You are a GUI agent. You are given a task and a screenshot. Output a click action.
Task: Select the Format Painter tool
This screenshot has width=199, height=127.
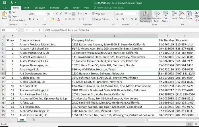click(17, 20)
